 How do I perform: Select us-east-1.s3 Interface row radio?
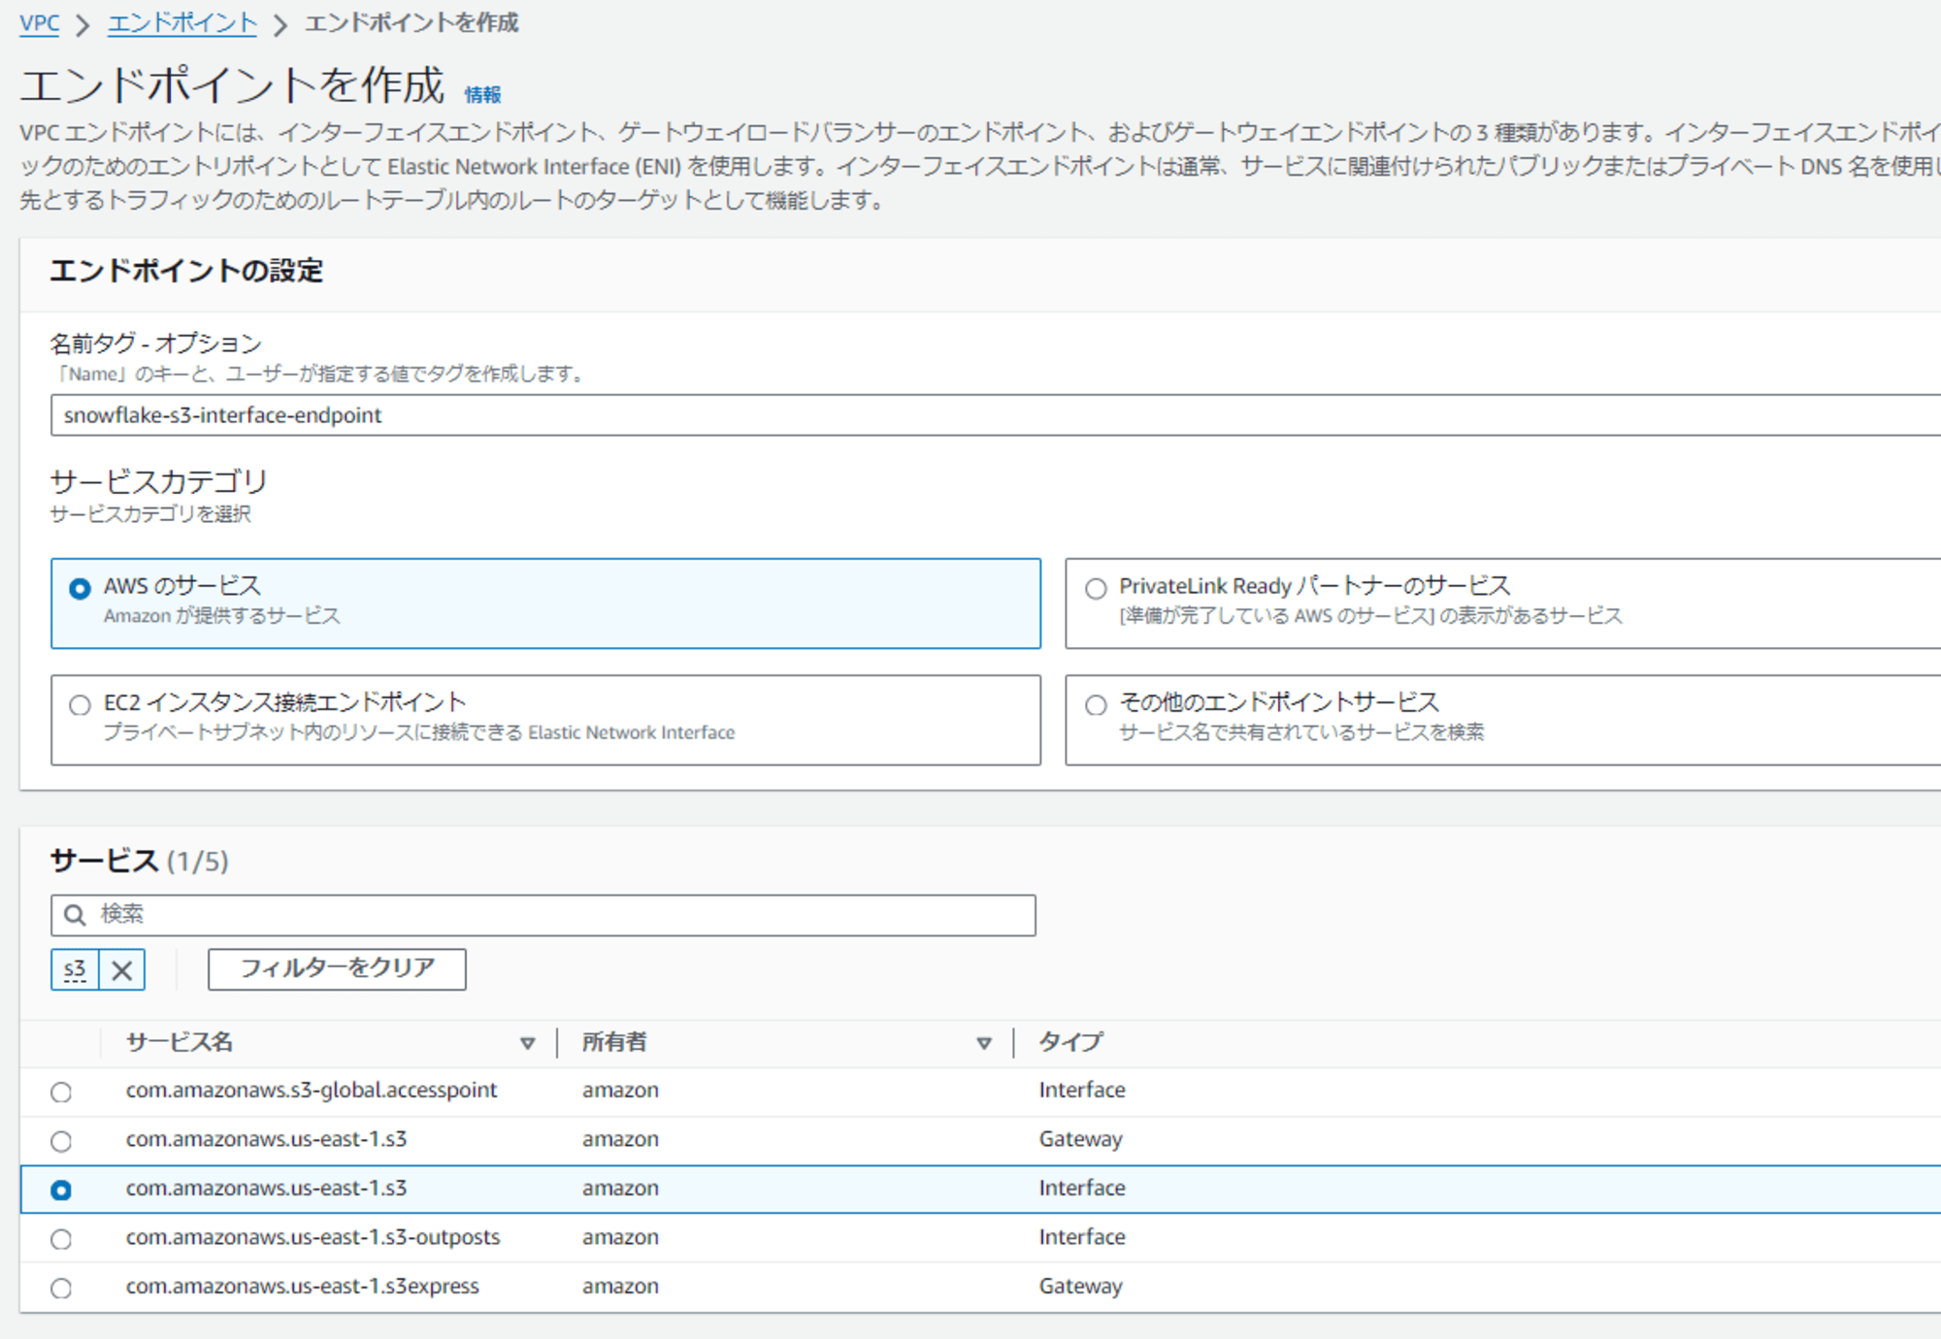61,1190
